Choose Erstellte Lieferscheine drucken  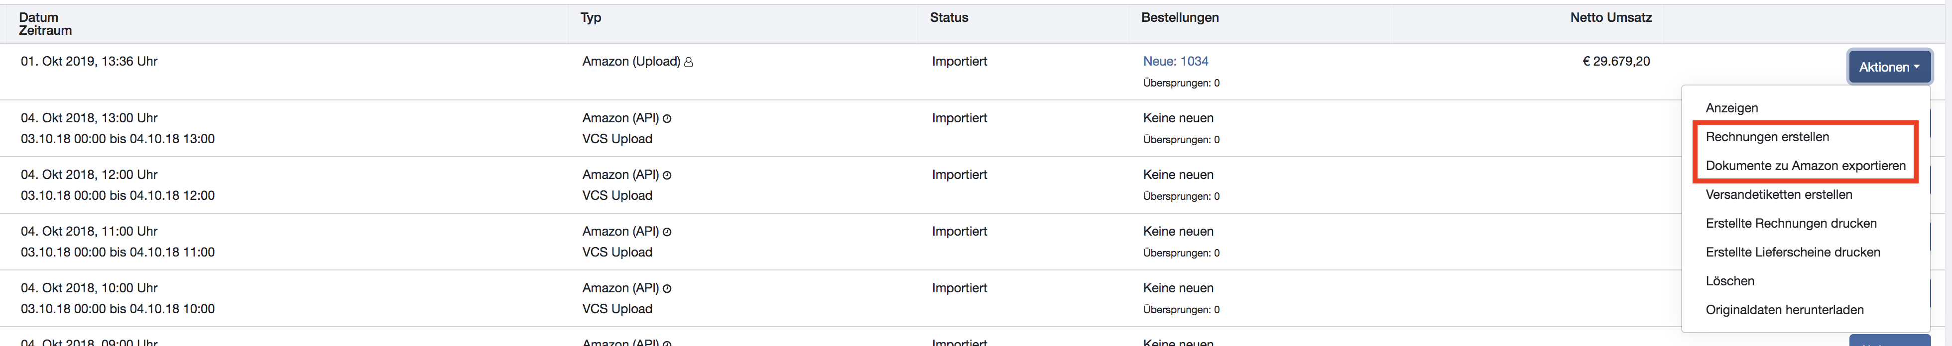click(1793, 252)
